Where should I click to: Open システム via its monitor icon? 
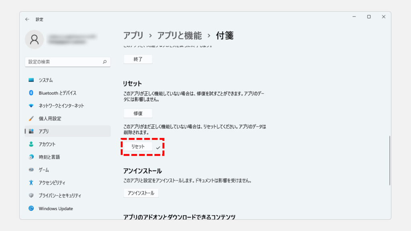tap(31, 80)
